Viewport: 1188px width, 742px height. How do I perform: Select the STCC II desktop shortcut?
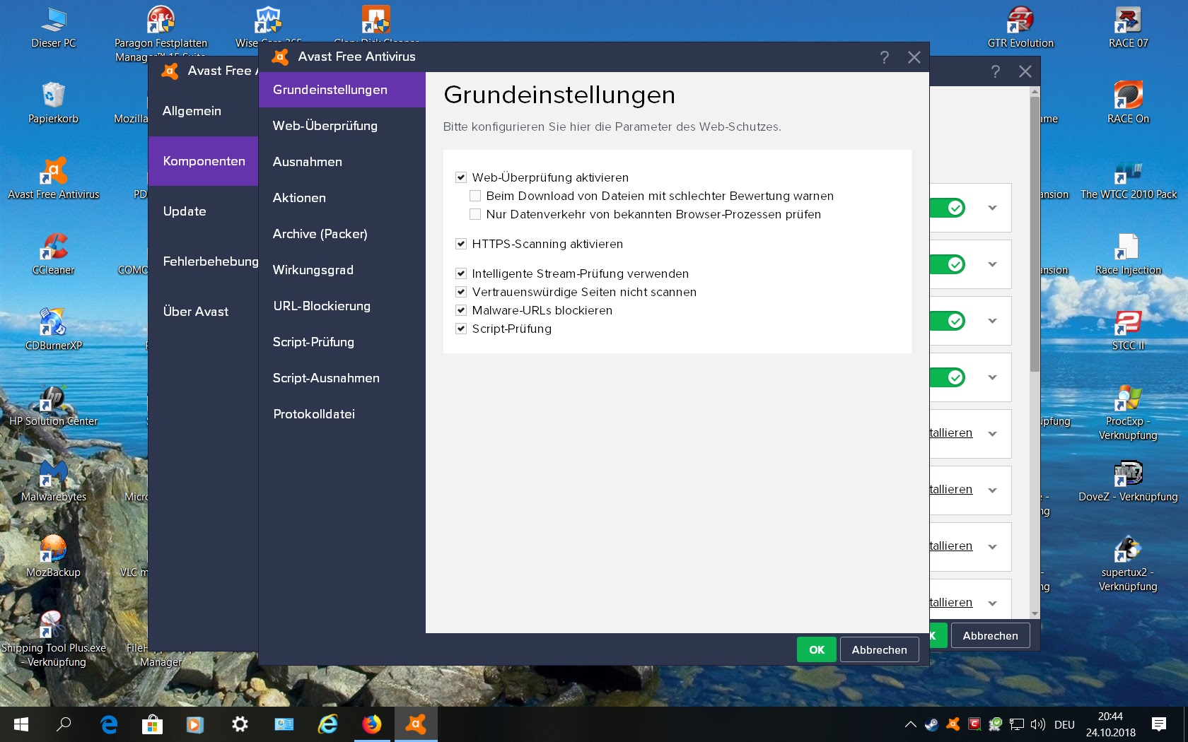click(x=1129, y=329)
